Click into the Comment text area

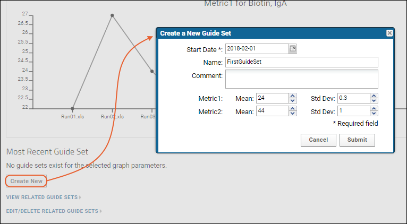(302, 79)
